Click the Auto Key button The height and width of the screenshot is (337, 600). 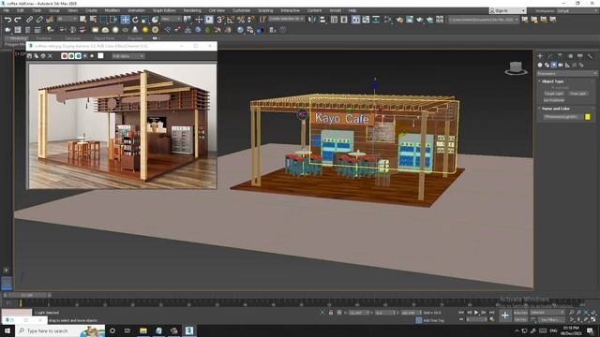coord(520,313)
